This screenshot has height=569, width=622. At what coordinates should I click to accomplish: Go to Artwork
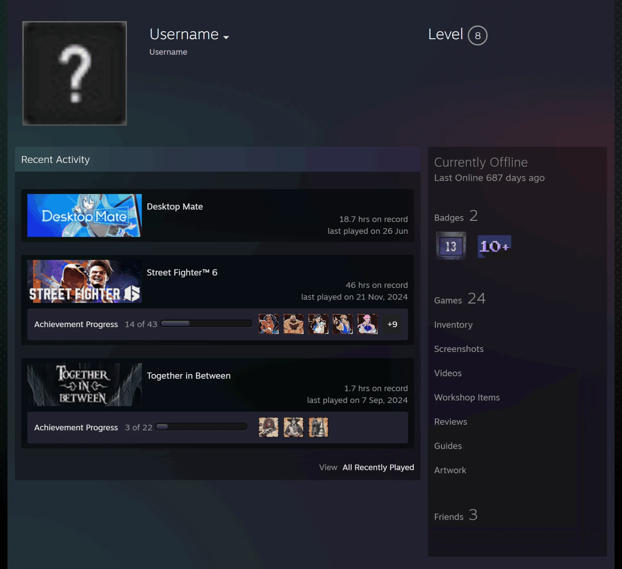point(450,470)
